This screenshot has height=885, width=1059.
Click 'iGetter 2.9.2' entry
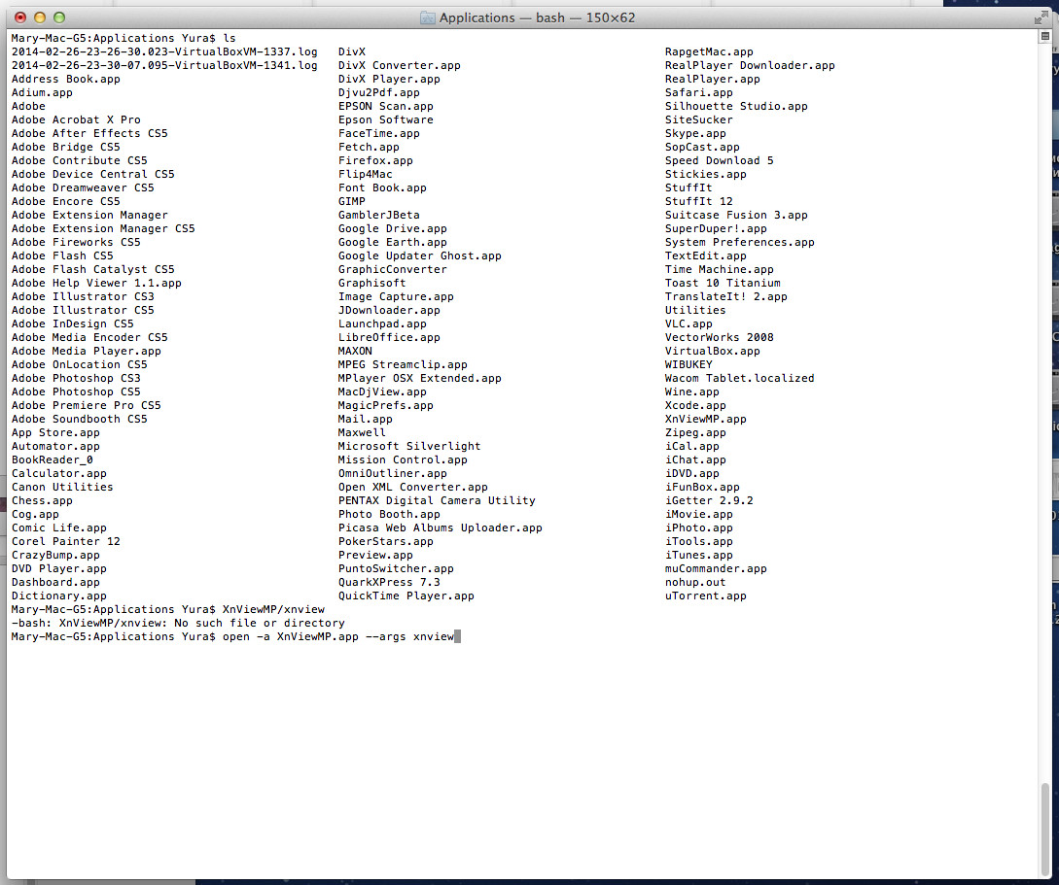709,500
